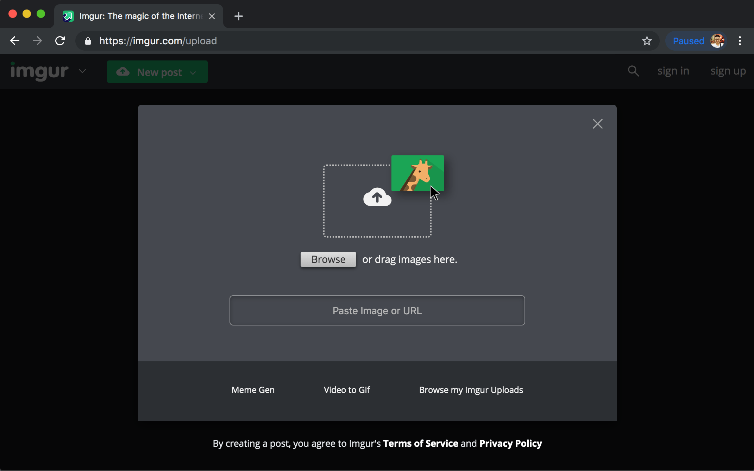Go back to previous page
Viewport: 754px width, 471px height.
click(x=15, y=41)
